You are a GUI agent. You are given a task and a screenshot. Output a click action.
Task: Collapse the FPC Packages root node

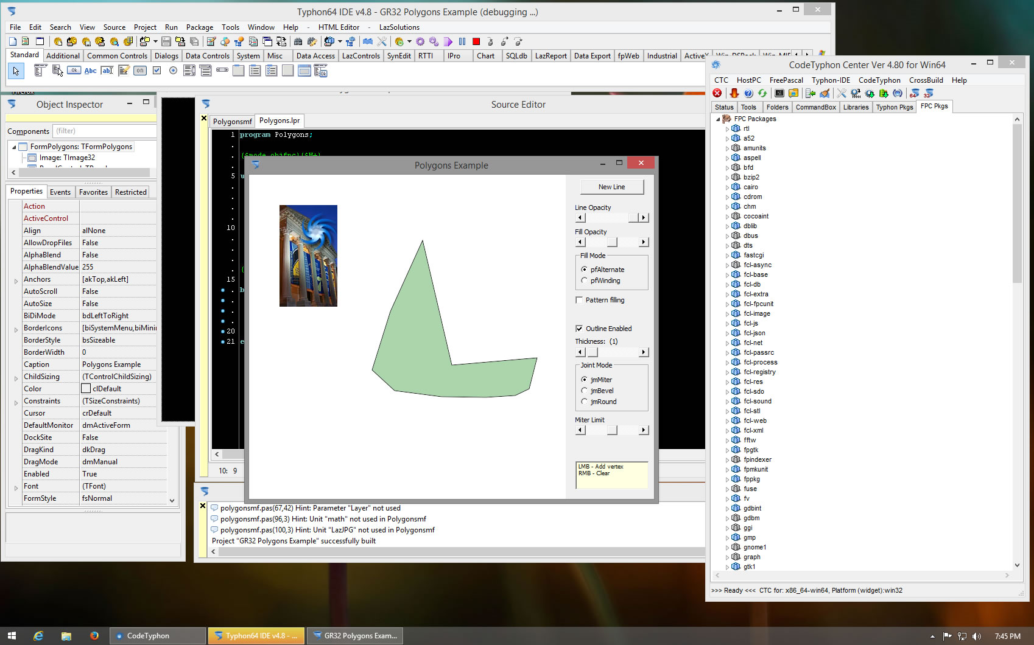pyautogui.click(x=718, y=119)
